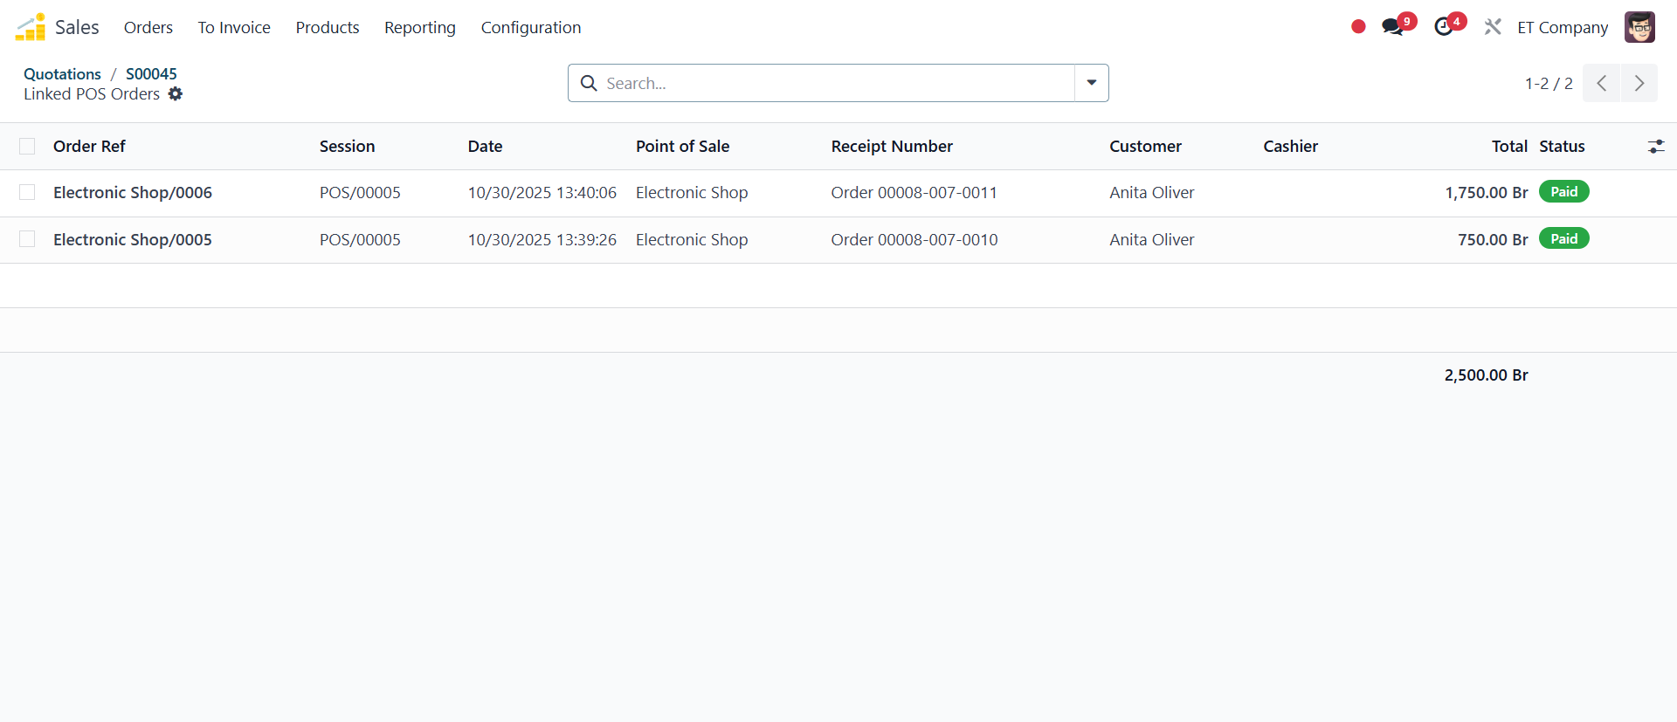1677x722 pixels.
Task: Open the Orders menu
Action: click(x=148, y=27)
